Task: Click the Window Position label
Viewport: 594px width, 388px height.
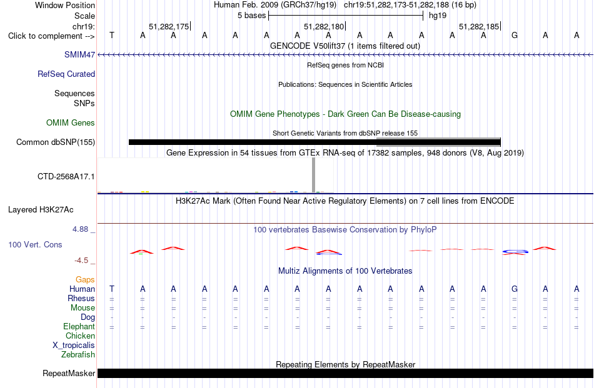Action: (65, 5)
